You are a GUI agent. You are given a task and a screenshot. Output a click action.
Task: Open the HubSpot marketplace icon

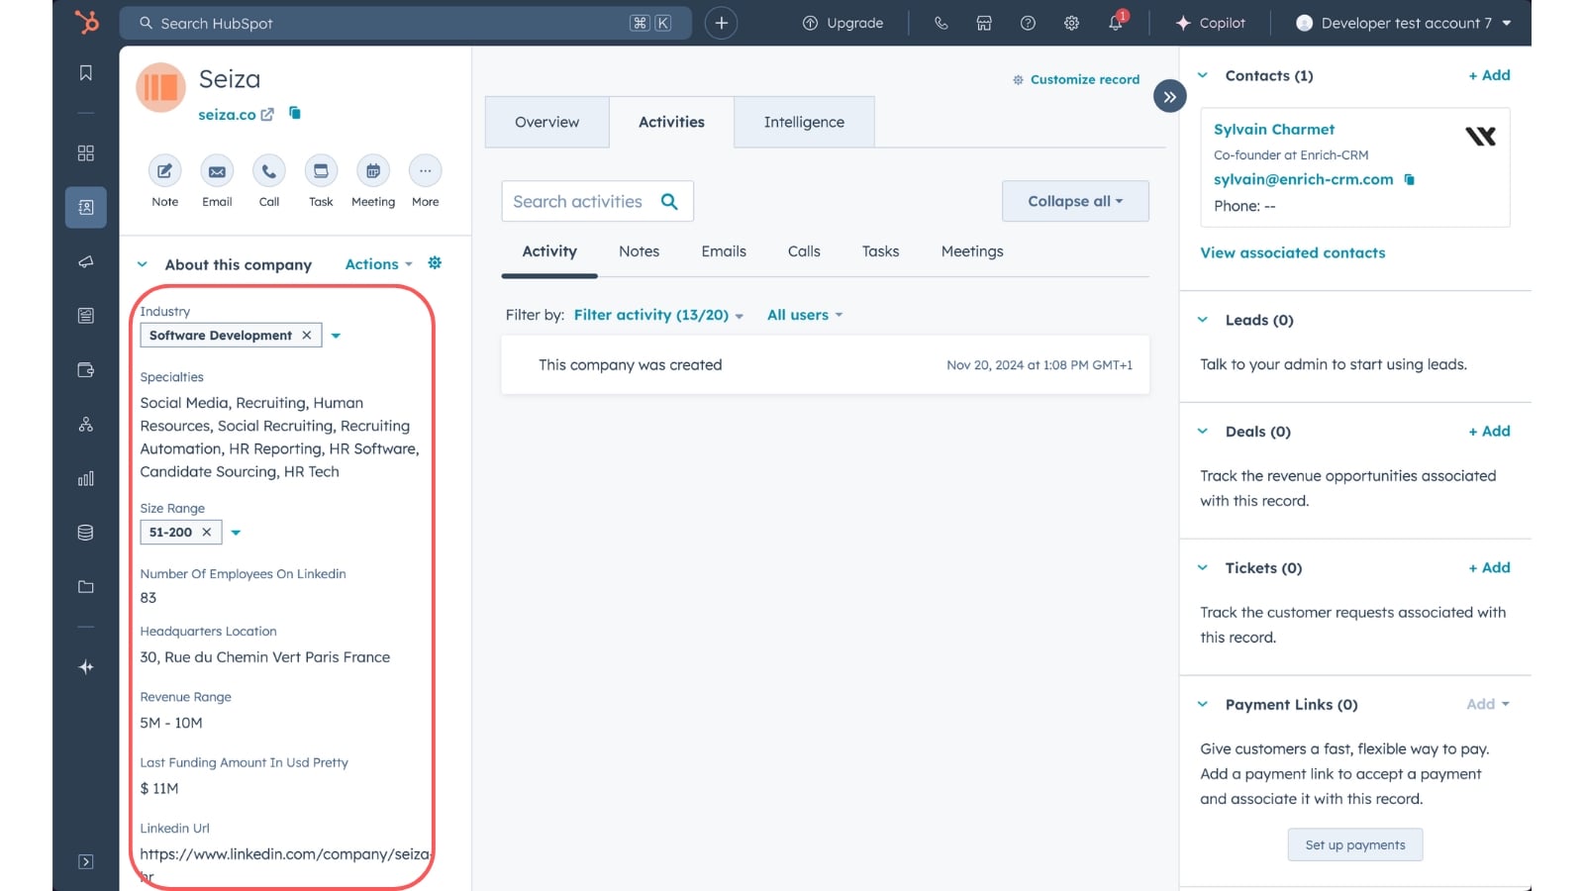click(x=984, y=23)
